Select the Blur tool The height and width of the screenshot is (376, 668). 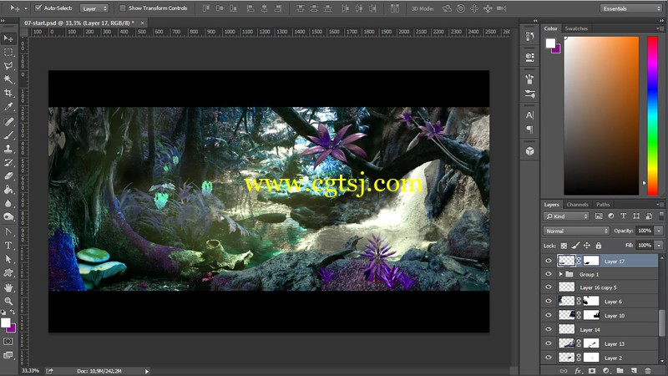tap(8, 203)
